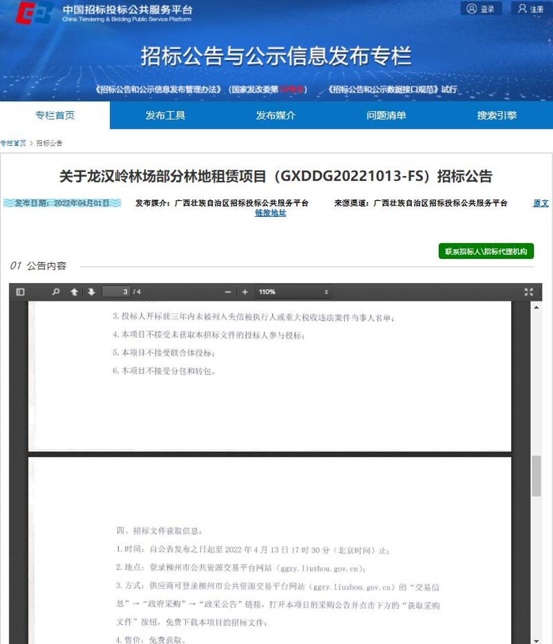Click the 招标公告与公示信息发布专栏 banner title

276,56
